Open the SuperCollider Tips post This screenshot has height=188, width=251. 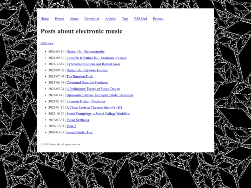click(x=79, y=132)
